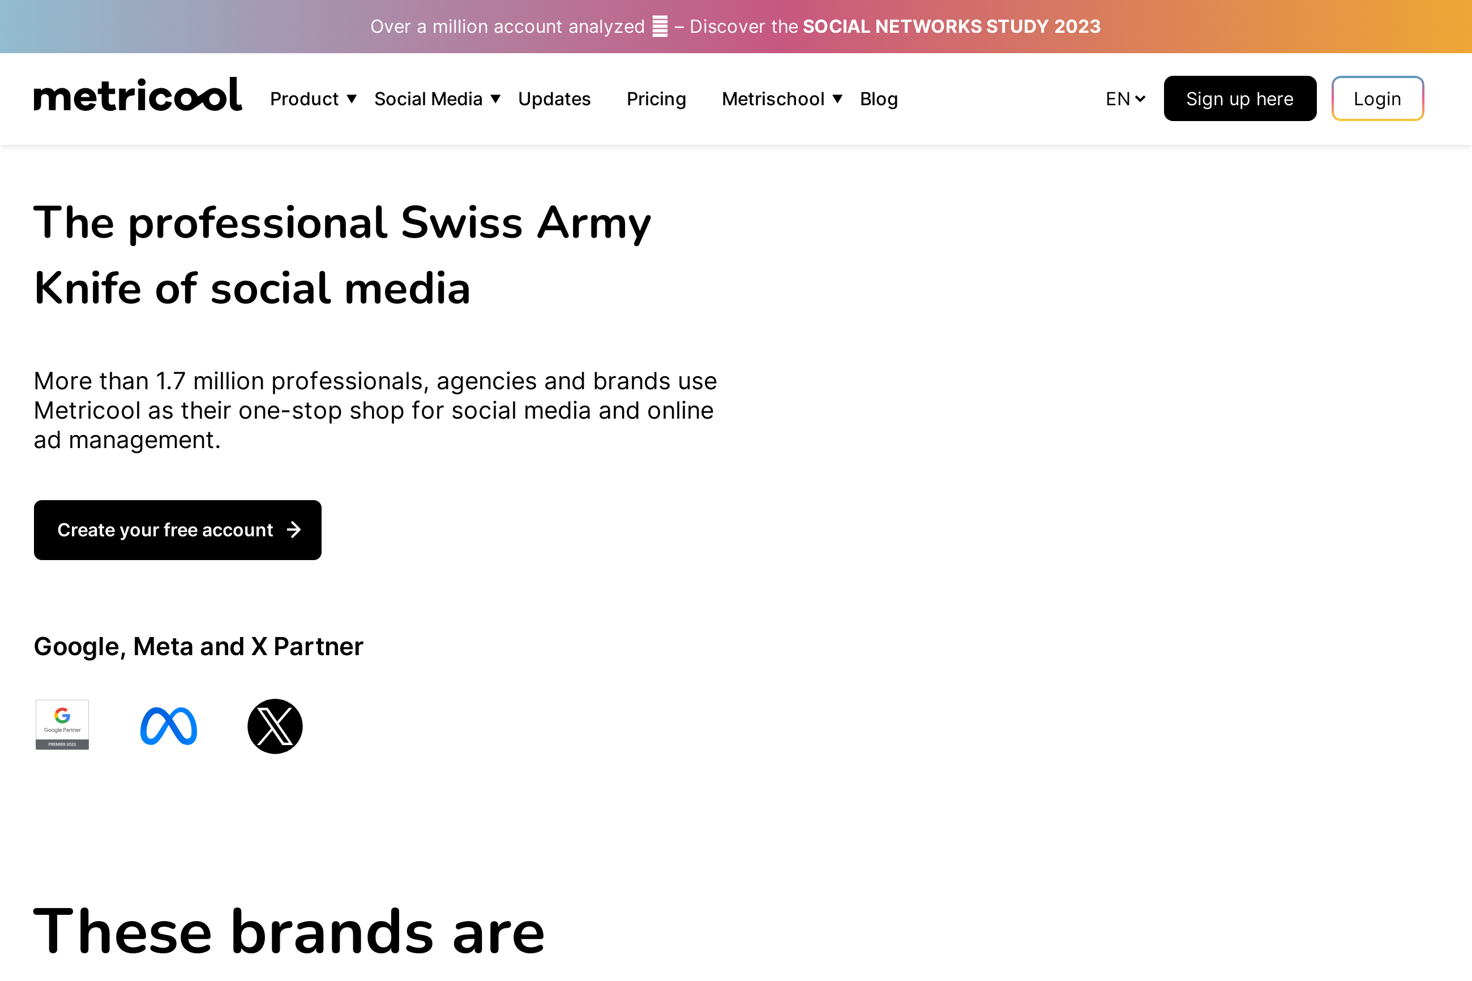Viewport: 1472px width, 981px height.
Task: Go to the Updates page
Action: [554, 99]
